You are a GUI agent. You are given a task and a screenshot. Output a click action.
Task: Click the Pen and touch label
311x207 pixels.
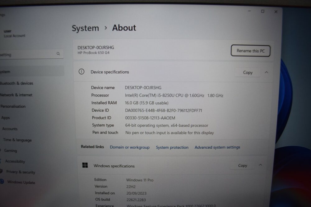coord(105,133)
